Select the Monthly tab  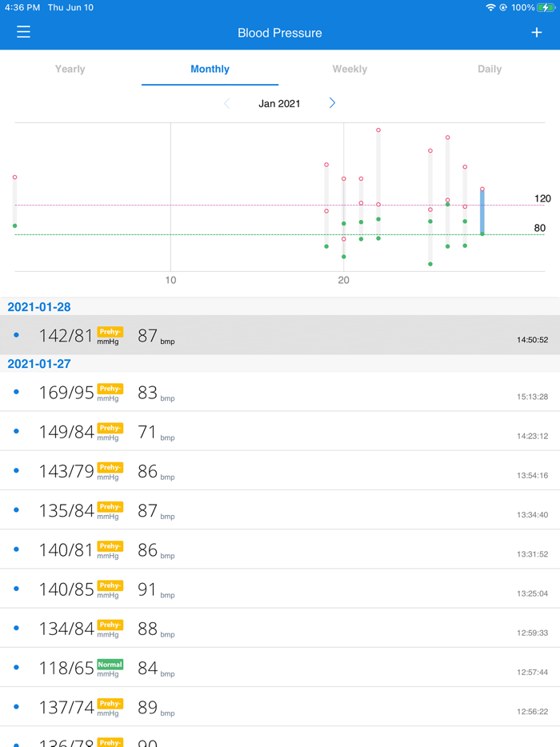click(x=210, y=69)
